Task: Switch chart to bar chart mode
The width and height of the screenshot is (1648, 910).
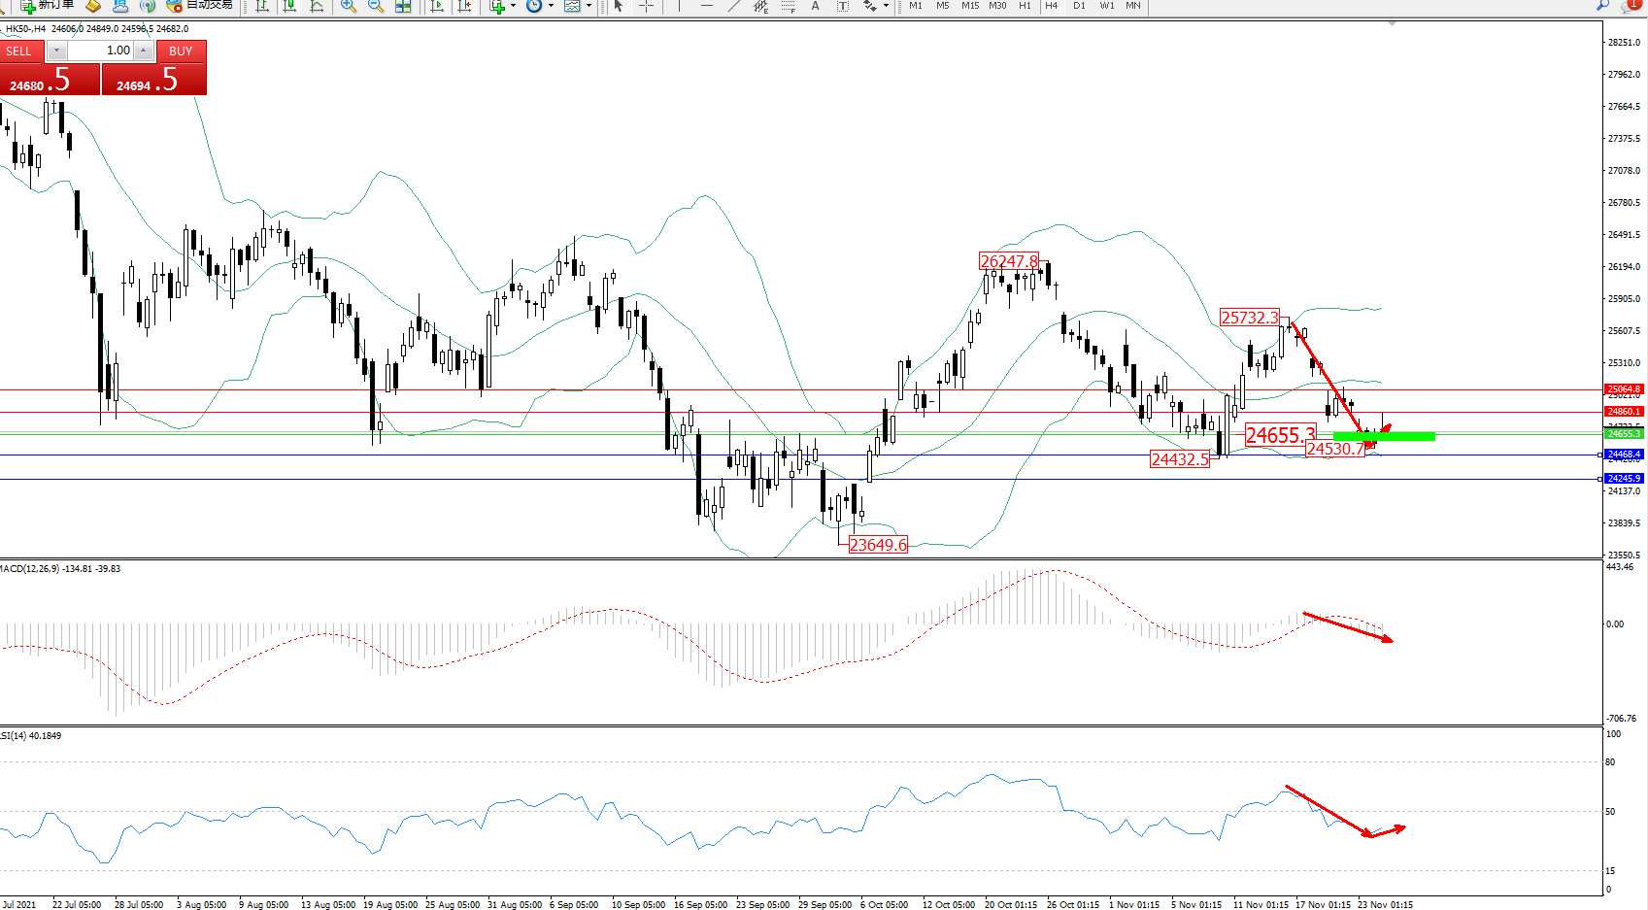Action: point(262,6)
